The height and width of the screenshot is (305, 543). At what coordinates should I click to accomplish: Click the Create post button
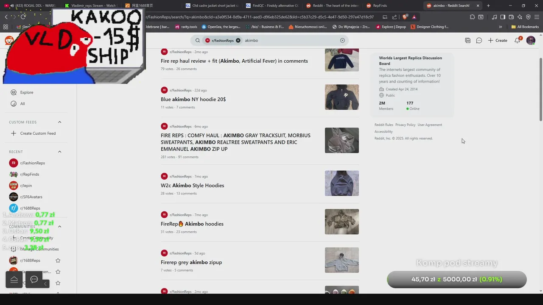pyautogui.click(x=498, y=40)
